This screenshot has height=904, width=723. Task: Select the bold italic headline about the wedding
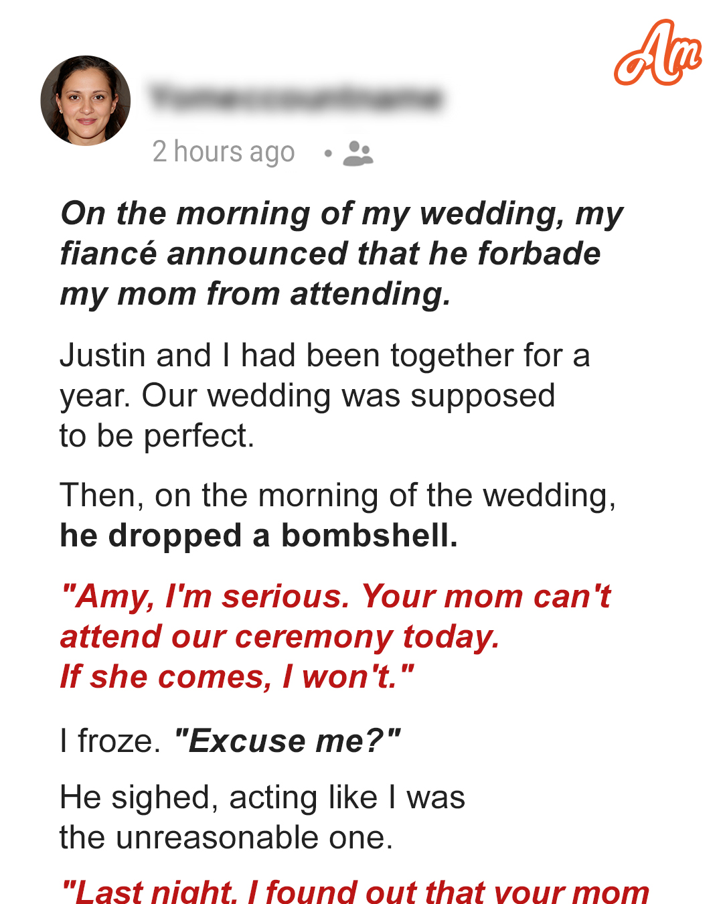coord(341,254)
